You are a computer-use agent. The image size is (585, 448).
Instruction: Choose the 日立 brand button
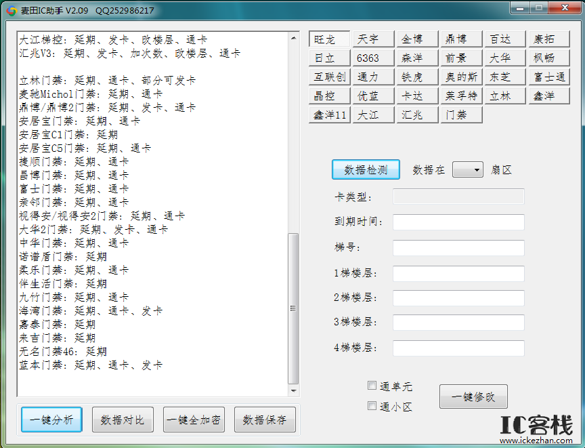pos(329,58)
